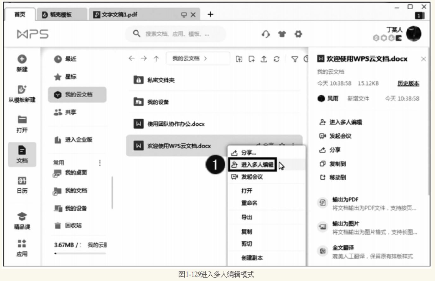
Task: Refresh the cloud document list
Action: 277,59
